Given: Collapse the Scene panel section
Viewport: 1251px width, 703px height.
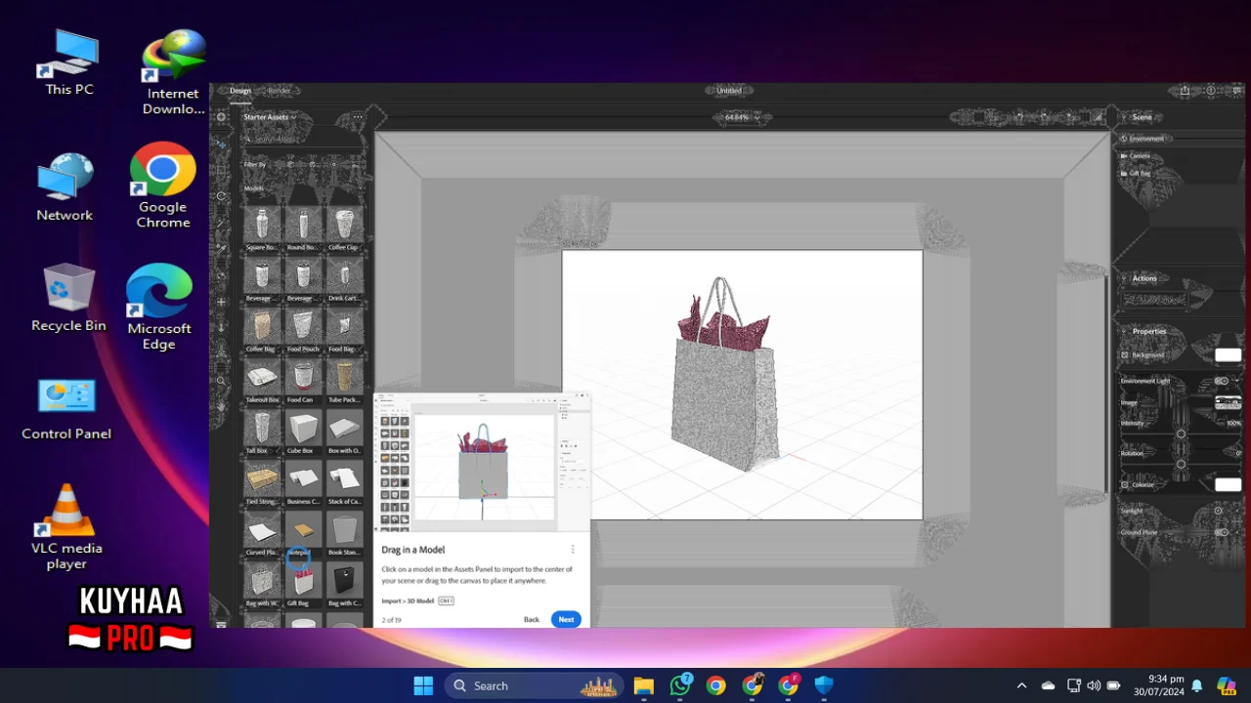Looking at the screenshot, I should [1123, 117].
